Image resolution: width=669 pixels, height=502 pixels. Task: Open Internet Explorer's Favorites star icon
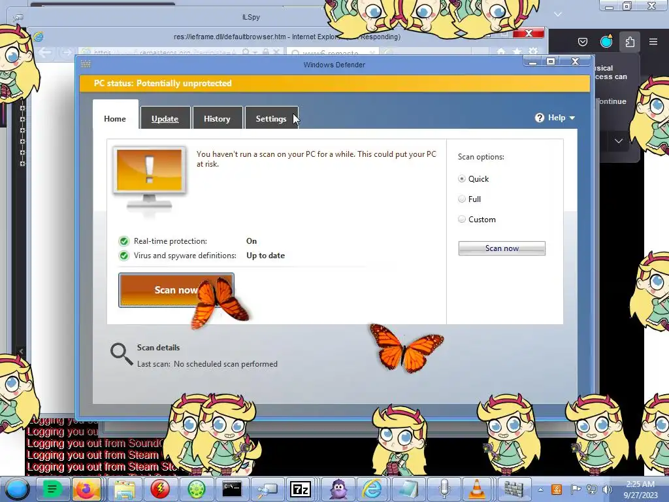pos(517,52)
